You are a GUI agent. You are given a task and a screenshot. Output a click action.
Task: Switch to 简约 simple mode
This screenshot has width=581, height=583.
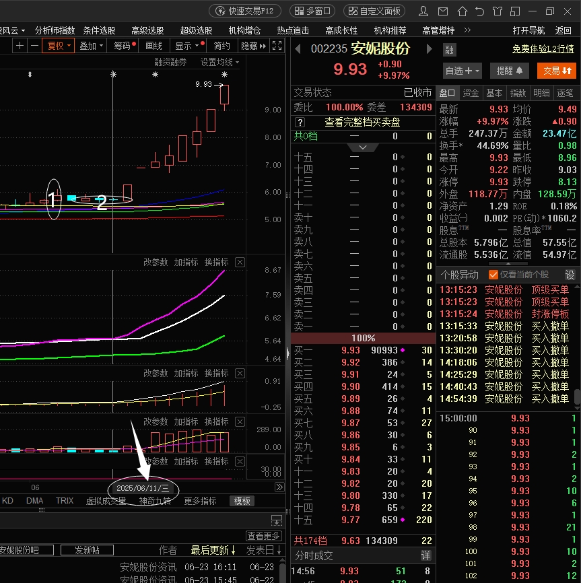tap(222, 46)
